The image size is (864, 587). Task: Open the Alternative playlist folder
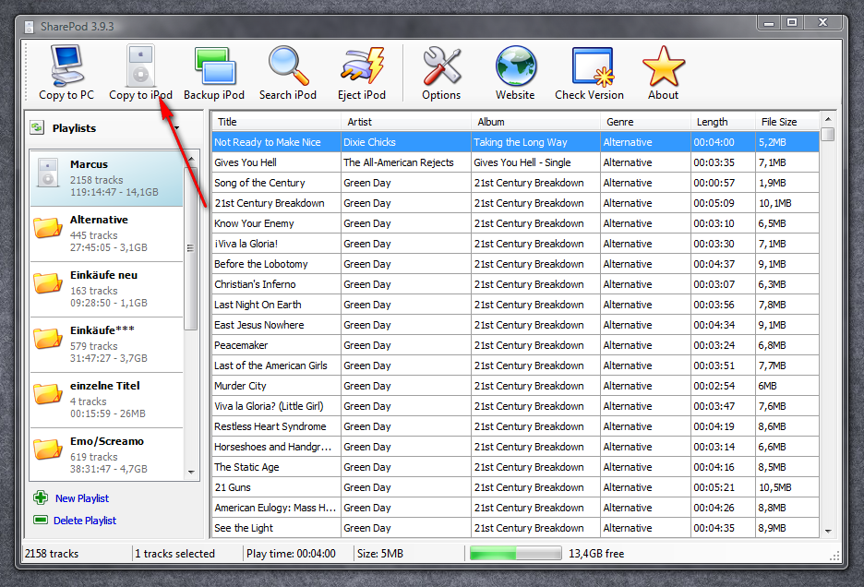106,234
